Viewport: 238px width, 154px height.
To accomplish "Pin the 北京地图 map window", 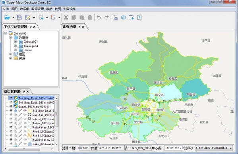I will (79, 27).
